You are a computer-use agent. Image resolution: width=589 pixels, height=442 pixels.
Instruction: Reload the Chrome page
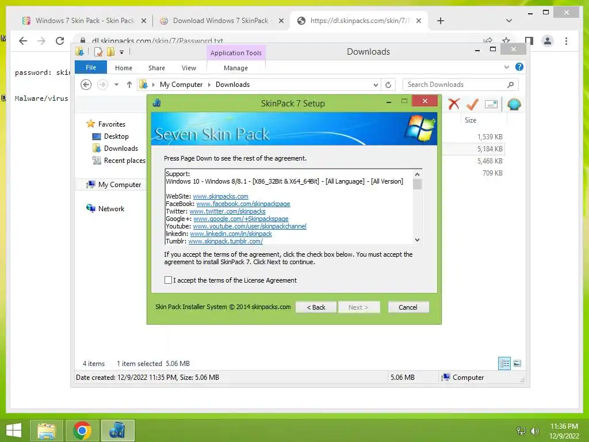(x=60, y=41)
